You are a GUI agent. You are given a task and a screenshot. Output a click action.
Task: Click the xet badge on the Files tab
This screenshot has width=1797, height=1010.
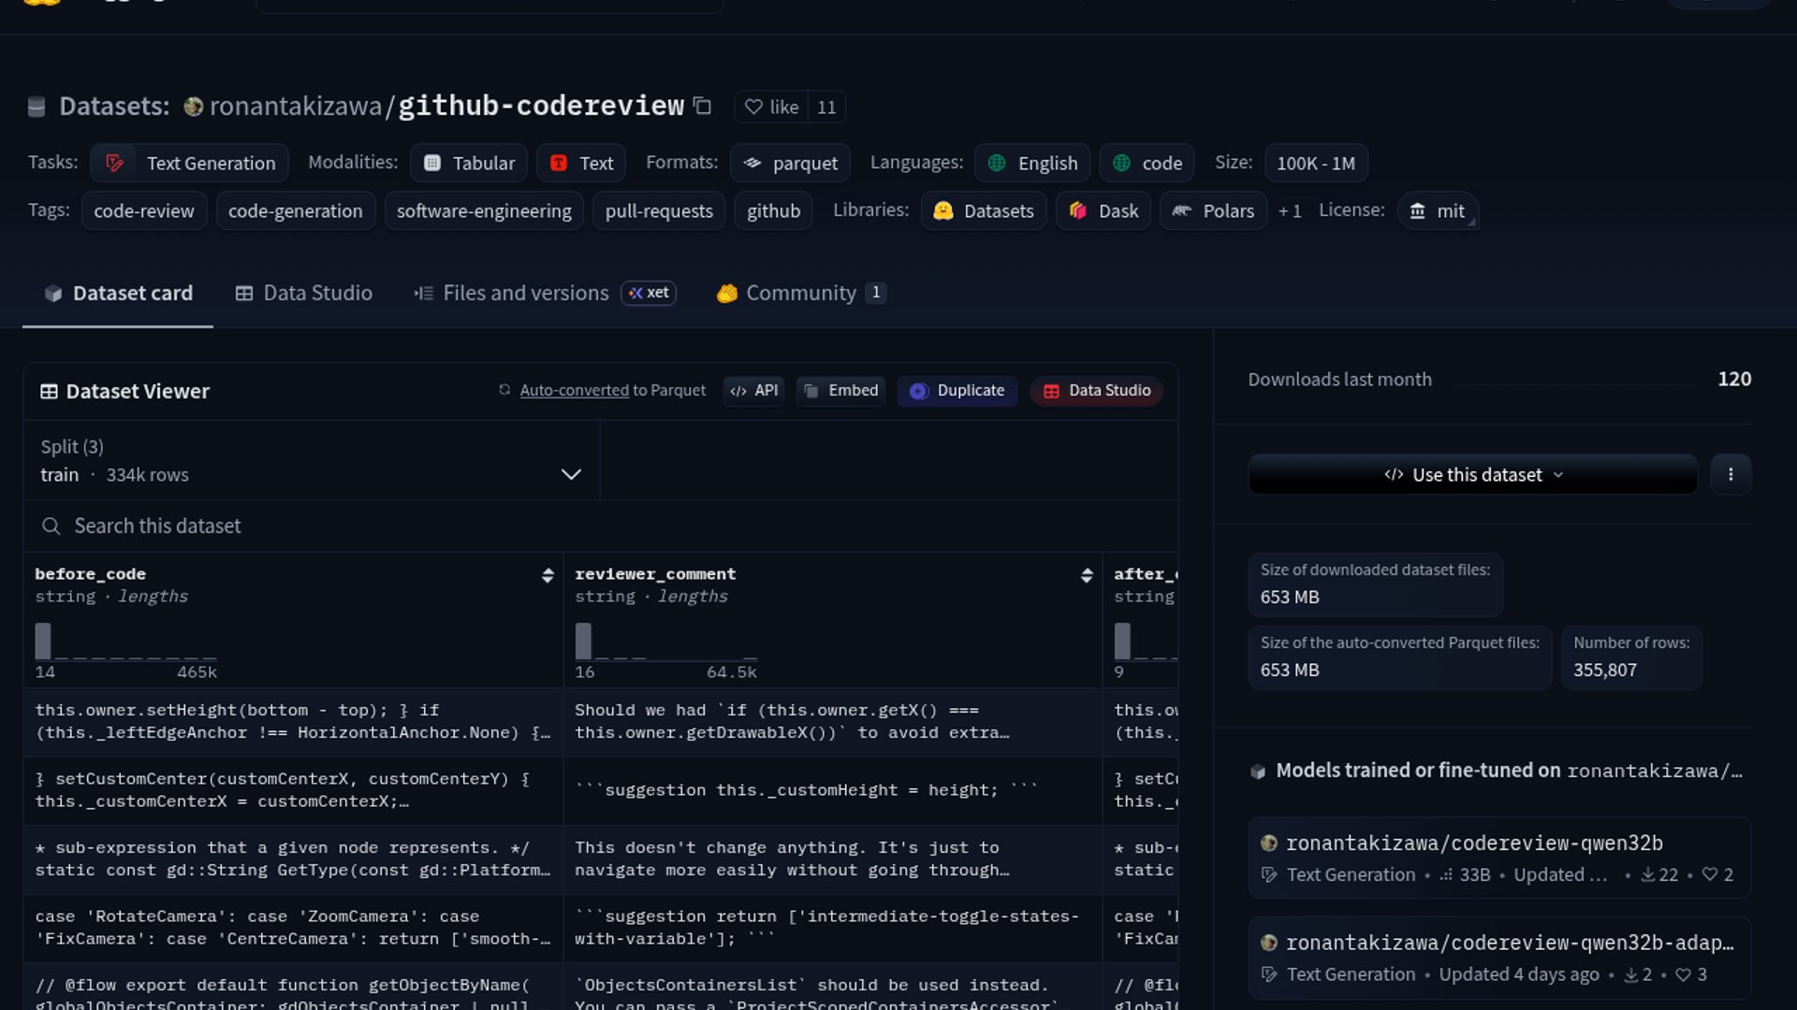point(649,293)
